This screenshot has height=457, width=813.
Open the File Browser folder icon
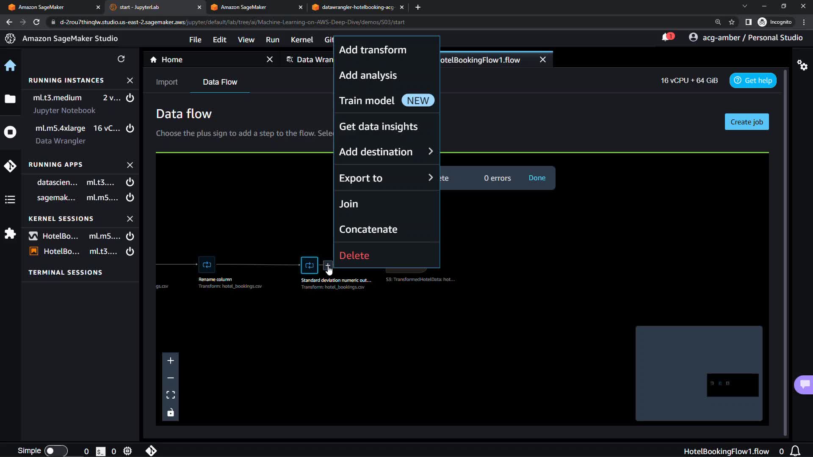click(x=10, y=99)
